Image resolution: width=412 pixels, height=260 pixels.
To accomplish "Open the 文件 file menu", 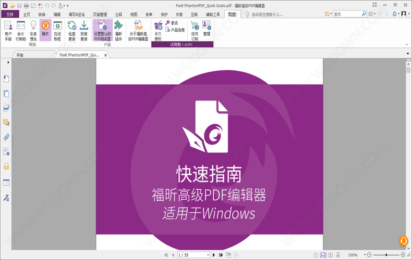I will [10, 14].
